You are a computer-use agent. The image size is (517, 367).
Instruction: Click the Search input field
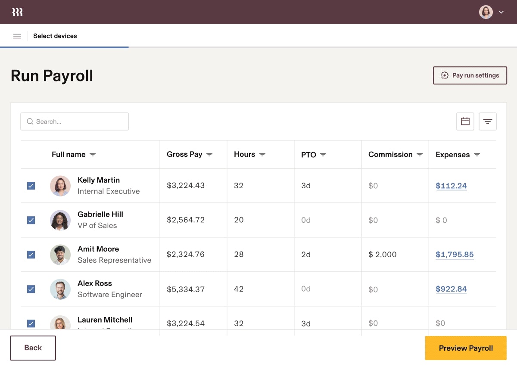point(75,121)
